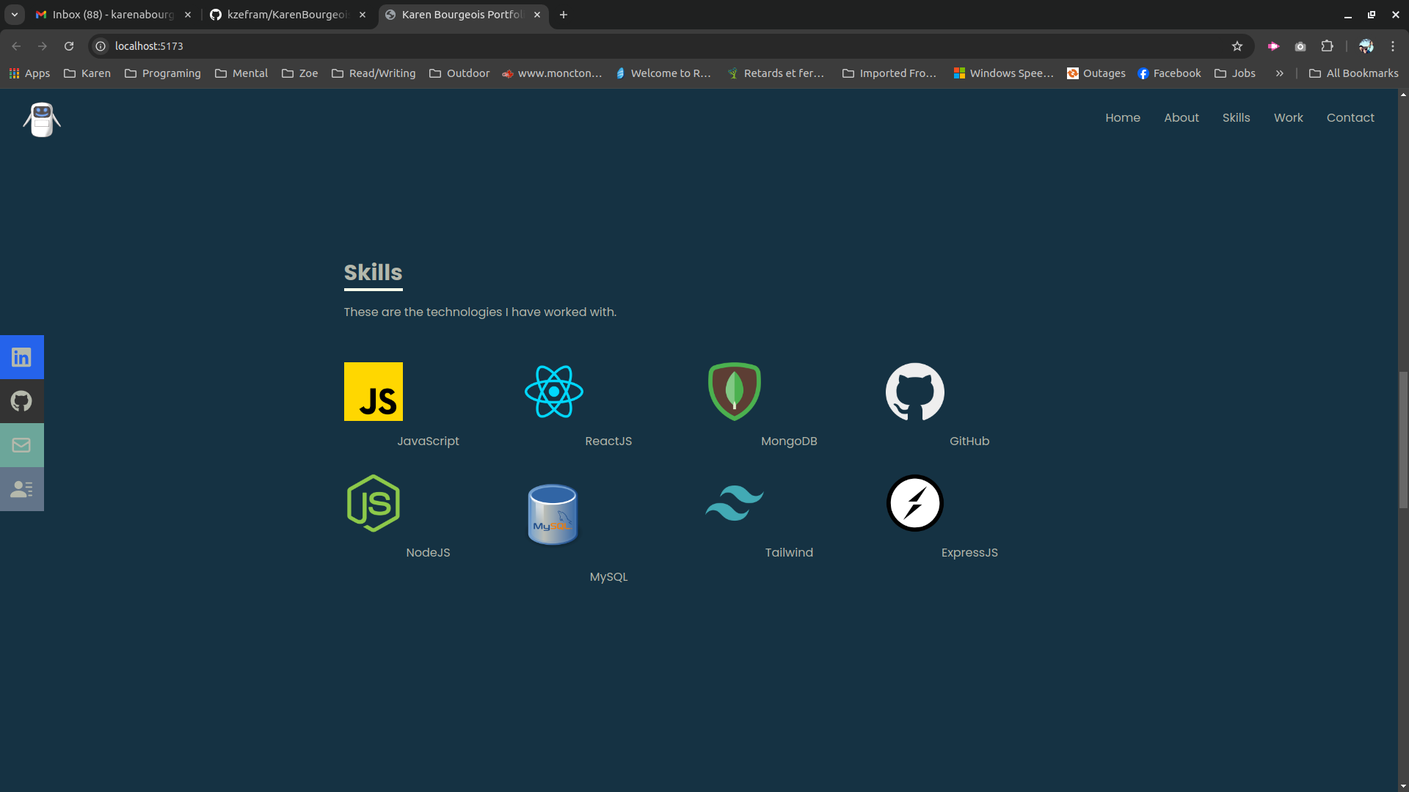
Task: Click the camera screenshot extension icon
Action: 1300,46
